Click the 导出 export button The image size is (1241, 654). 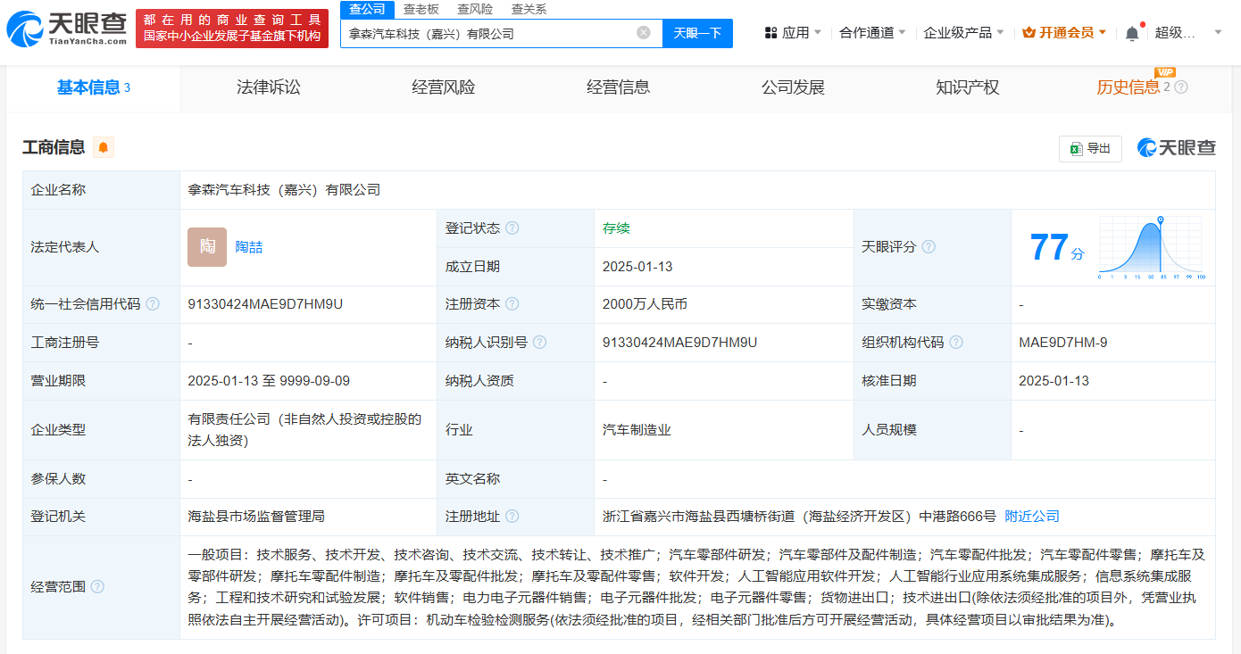1090,149
